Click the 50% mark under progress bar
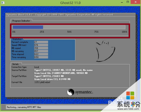This screenshot has width=141, height=112. 69,32
